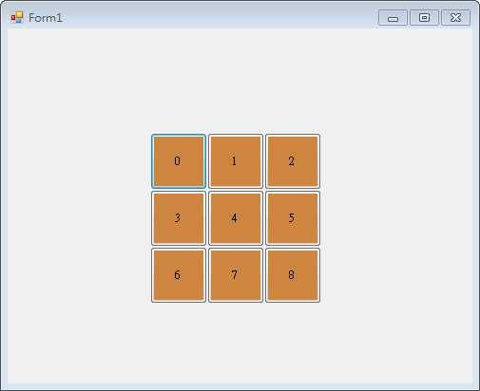Click the orange tile labeled 3
Screen dimensions: 480x391
tap(179, 218)
